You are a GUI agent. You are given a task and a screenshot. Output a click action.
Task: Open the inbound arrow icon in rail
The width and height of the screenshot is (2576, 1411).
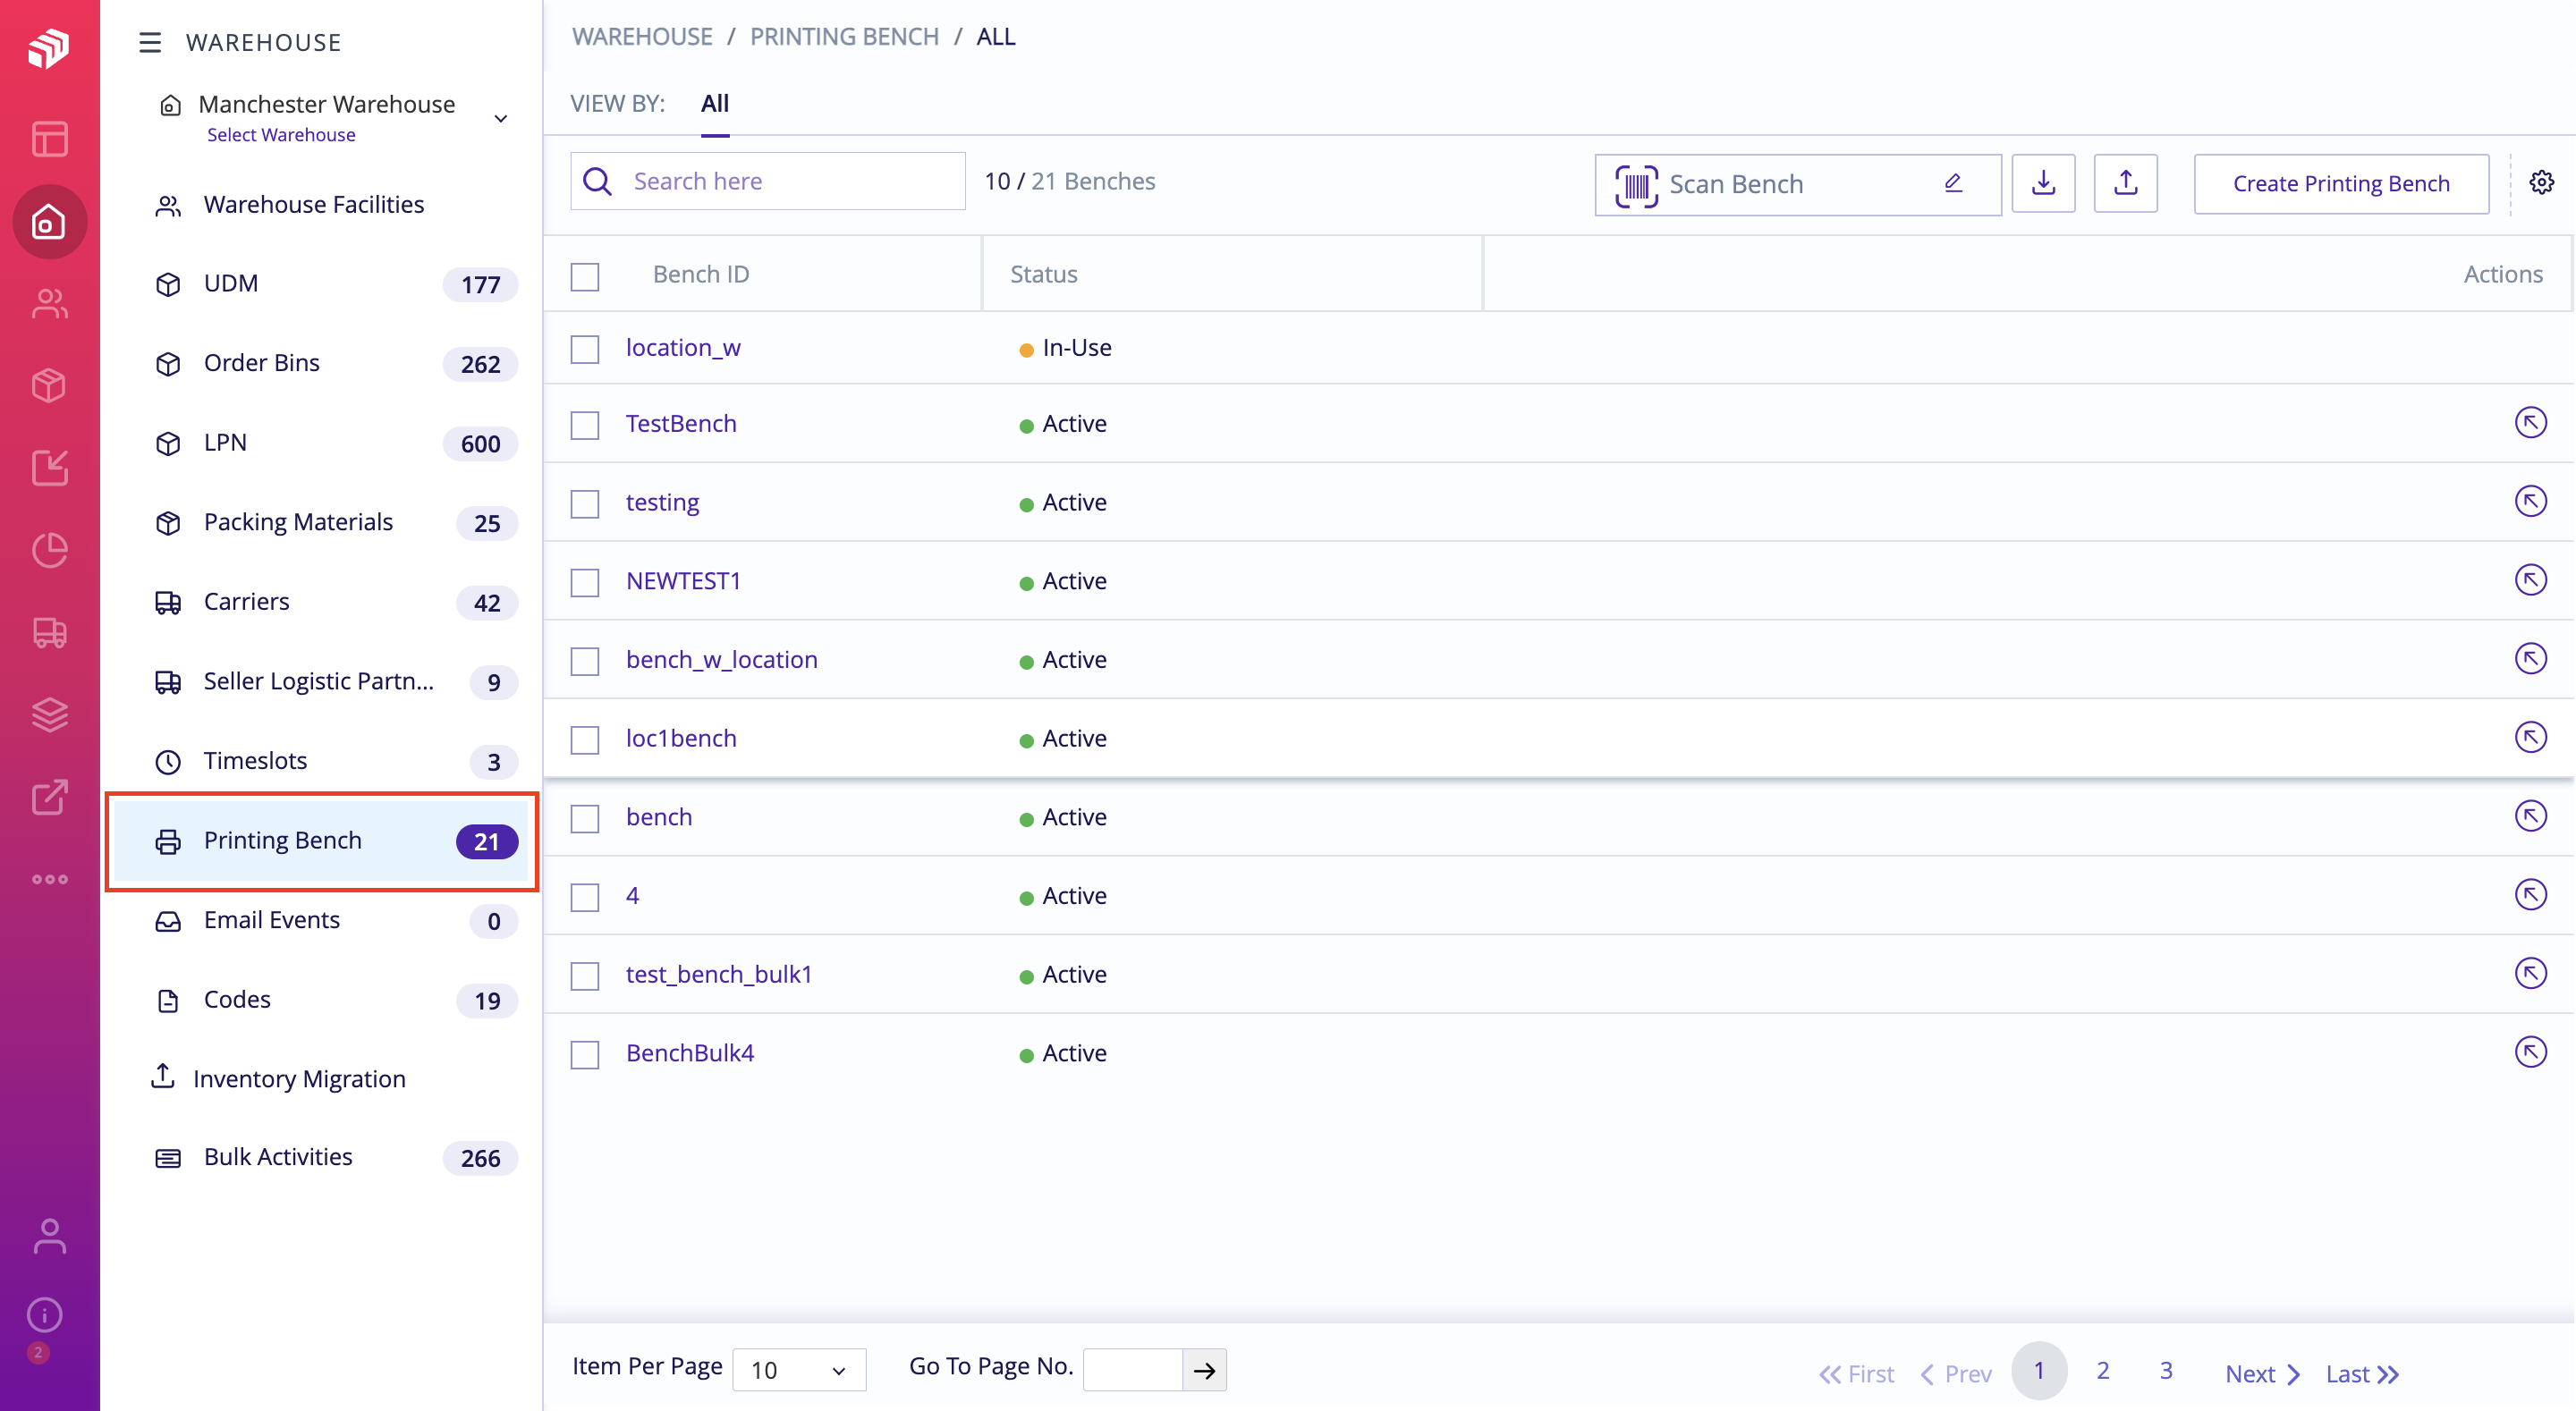(49, 467)
